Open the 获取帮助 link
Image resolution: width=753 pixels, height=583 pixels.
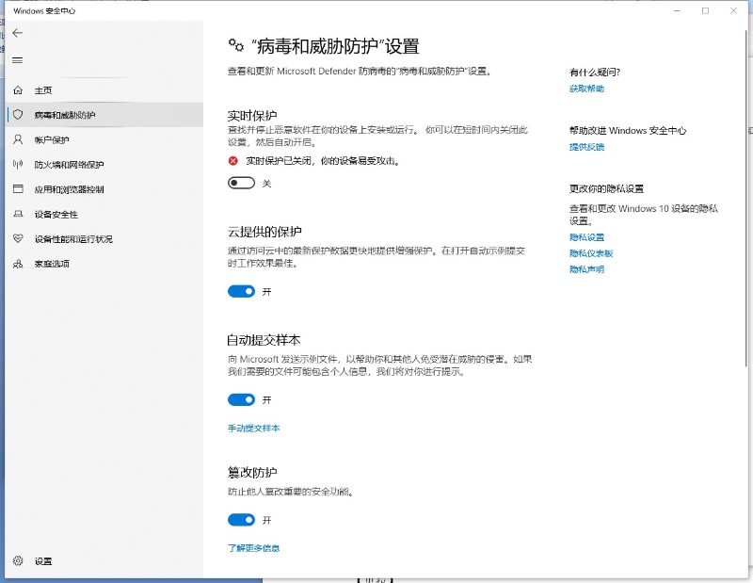(586, 89)
